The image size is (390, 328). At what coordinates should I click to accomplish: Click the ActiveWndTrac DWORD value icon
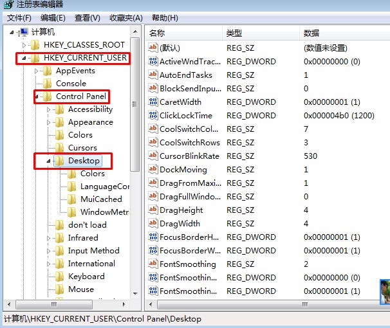153,61
